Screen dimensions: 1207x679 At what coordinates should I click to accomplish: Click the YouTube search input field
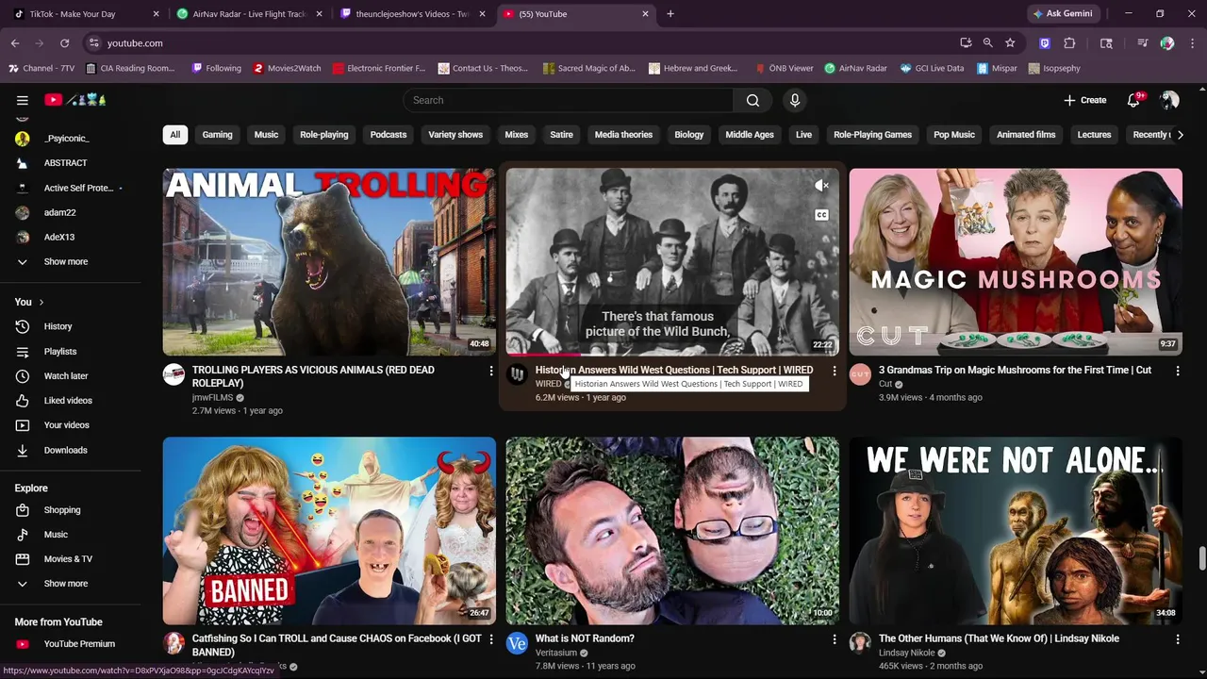[569, 100]
